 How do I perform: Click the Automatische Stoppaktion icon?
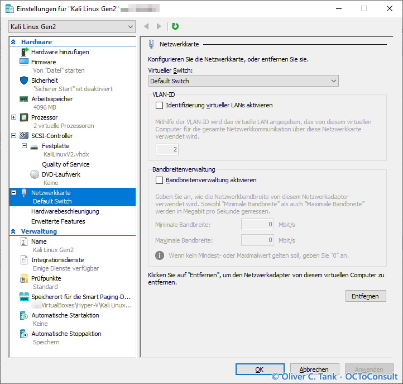coord(23,334)
